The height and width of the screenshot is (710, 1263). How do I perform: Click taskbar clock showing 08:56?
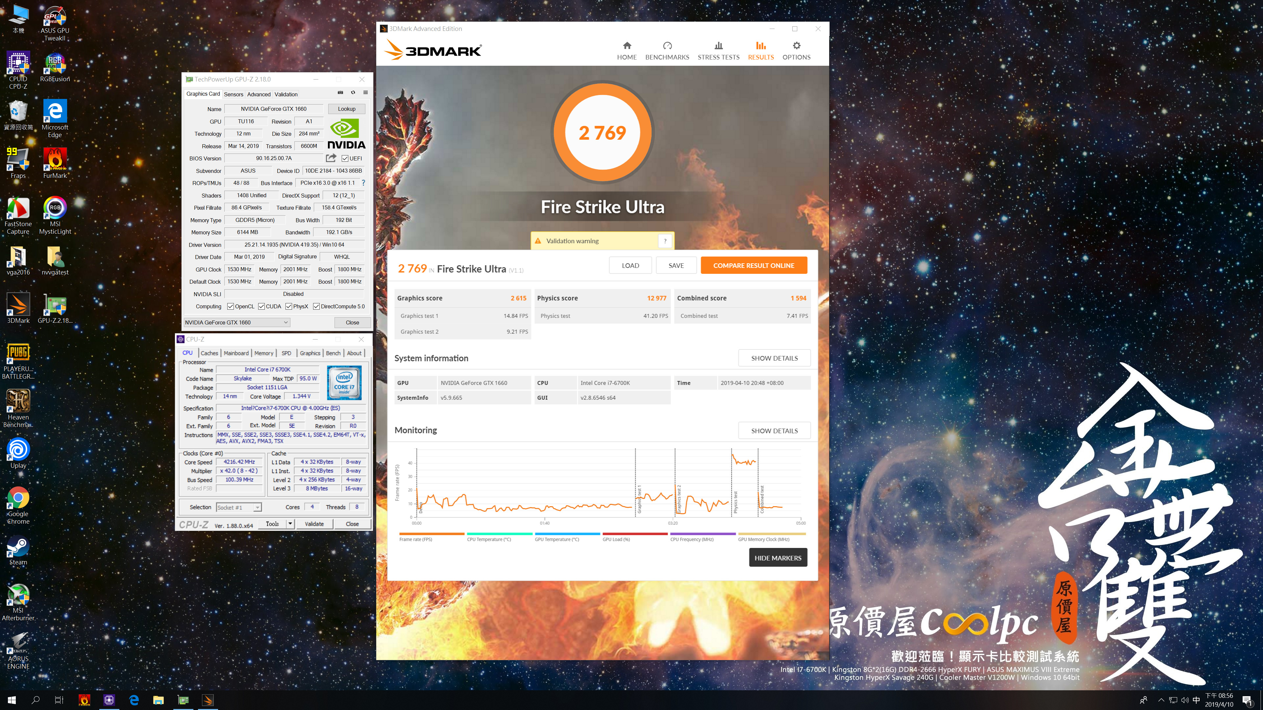tap(1219, 700)
